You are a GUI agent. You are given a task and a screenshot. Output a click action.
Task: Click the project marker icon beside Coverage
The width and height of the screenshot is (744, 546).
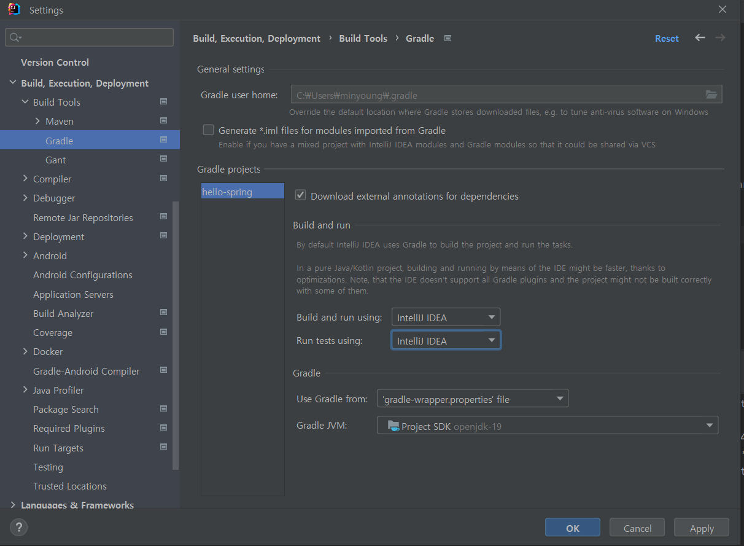point(163,332)
